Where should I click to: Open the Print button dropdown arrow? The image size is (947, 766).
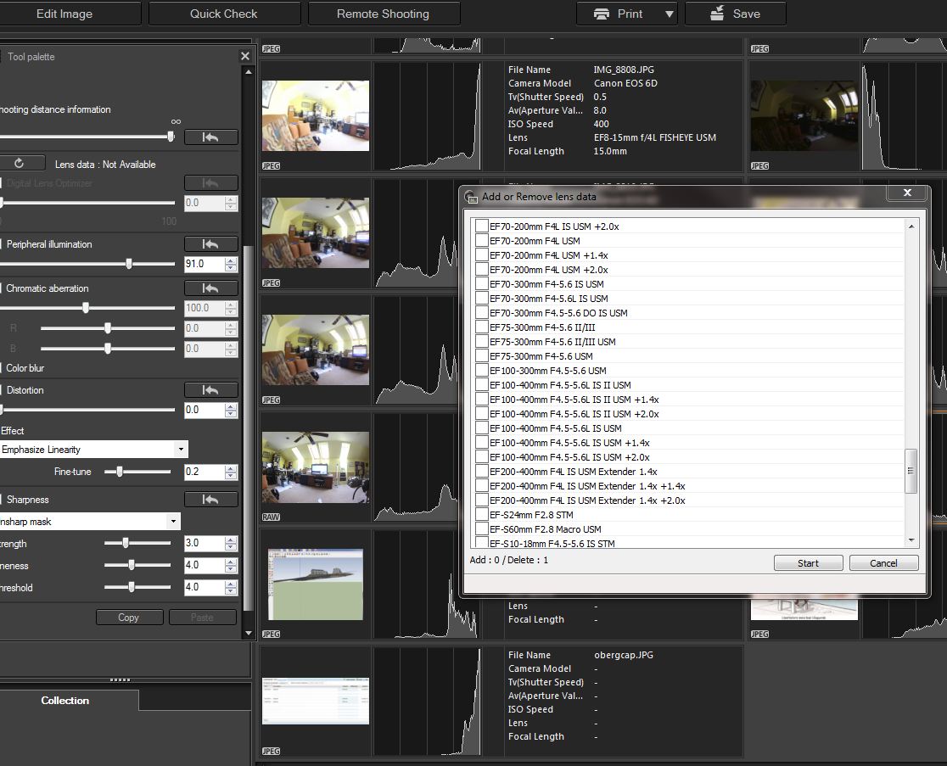pos(669,14)
